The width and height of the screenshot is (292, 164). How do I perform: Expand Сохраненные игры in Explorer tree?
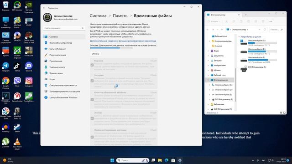pos(209,41)
